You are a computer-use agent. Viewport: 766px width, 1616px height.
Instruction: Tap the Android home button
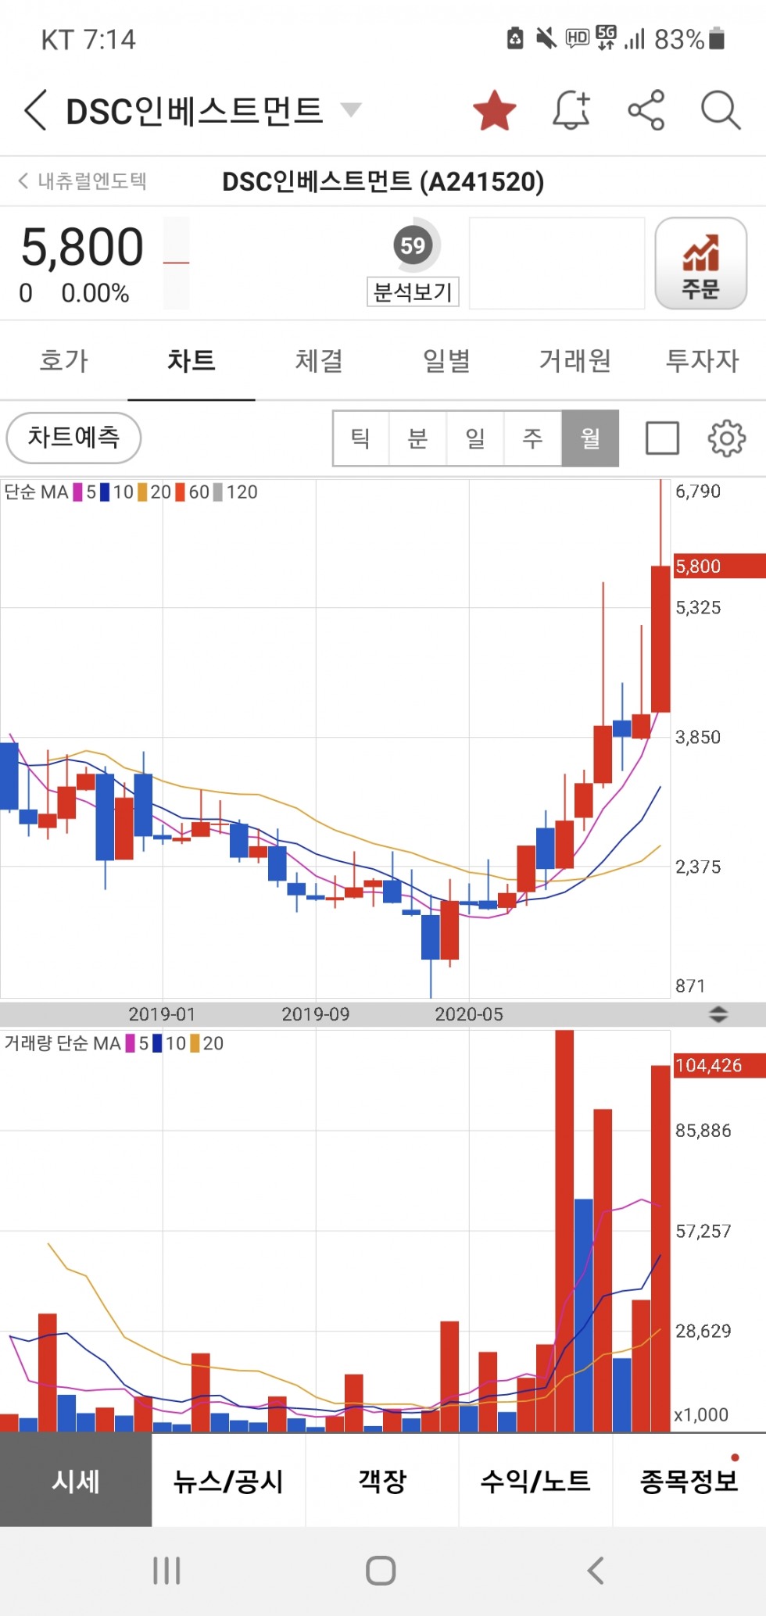[381, 1571]
